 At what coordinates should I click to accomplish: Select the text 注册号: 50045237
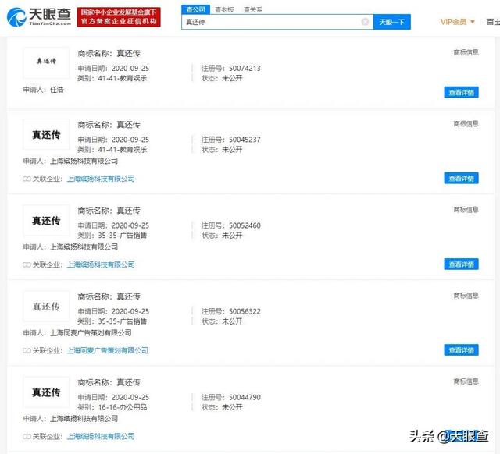(231, 140)
